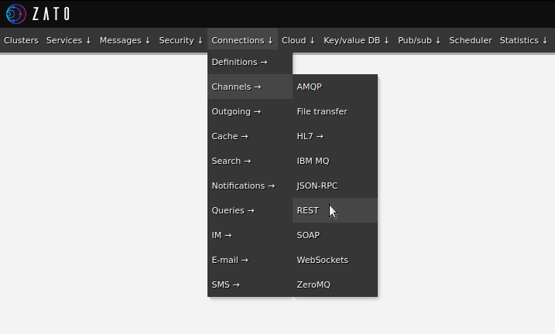Select AMQP channel menu item

(309, 87)
